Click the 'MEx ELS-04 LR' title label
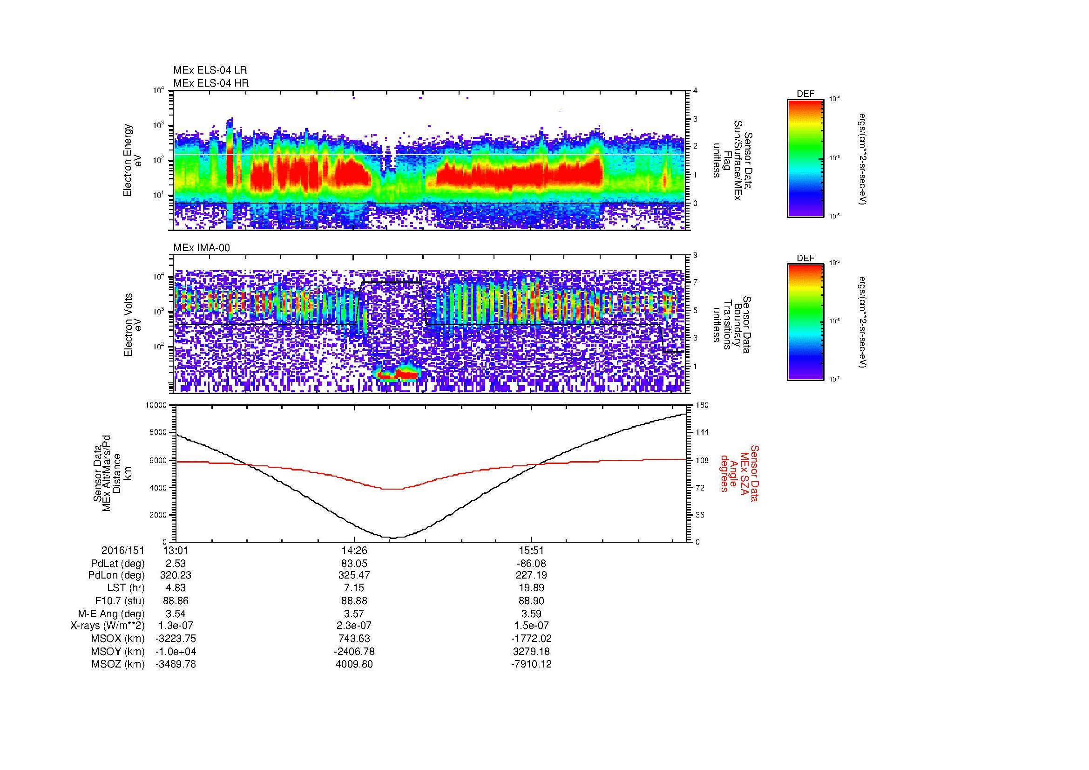1089x770 pixels. click(x=210, y=70)
